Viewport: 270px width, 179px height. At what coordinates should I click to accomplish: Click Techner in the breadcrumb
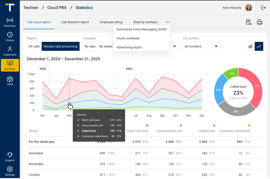31,8
